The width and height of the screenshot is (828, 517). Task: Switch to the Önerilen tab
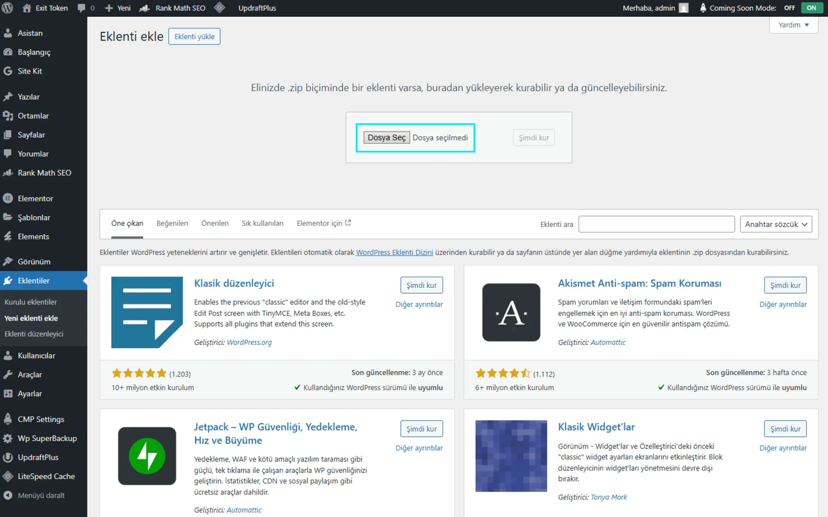[x=215, y=223]
